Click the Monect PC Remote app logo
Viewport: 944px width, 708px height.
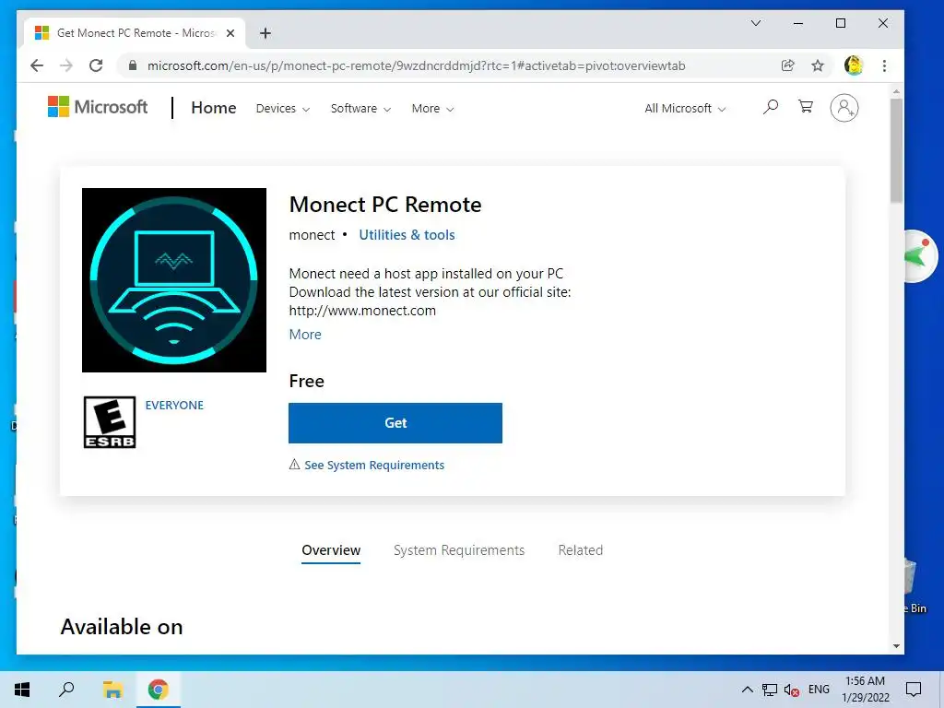point(174,280)
